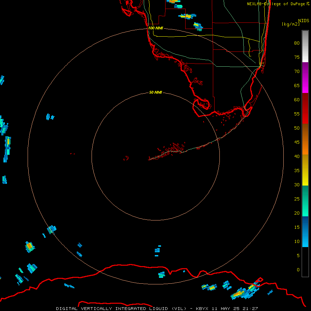The width and height of the screenshot is (311, 311).
Task: Click the 50 NMI range ring label
Action: point(155,92)
